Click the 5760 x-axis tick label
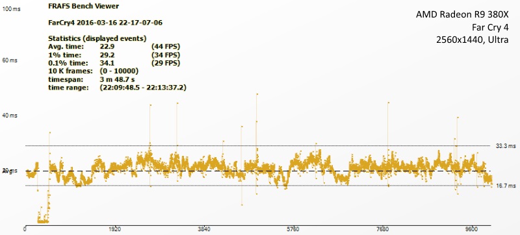 coord(293,229)
